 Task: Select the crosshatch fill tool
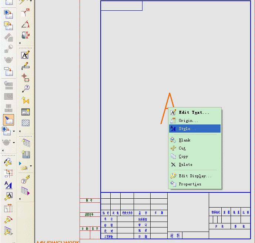pos(26,123)
